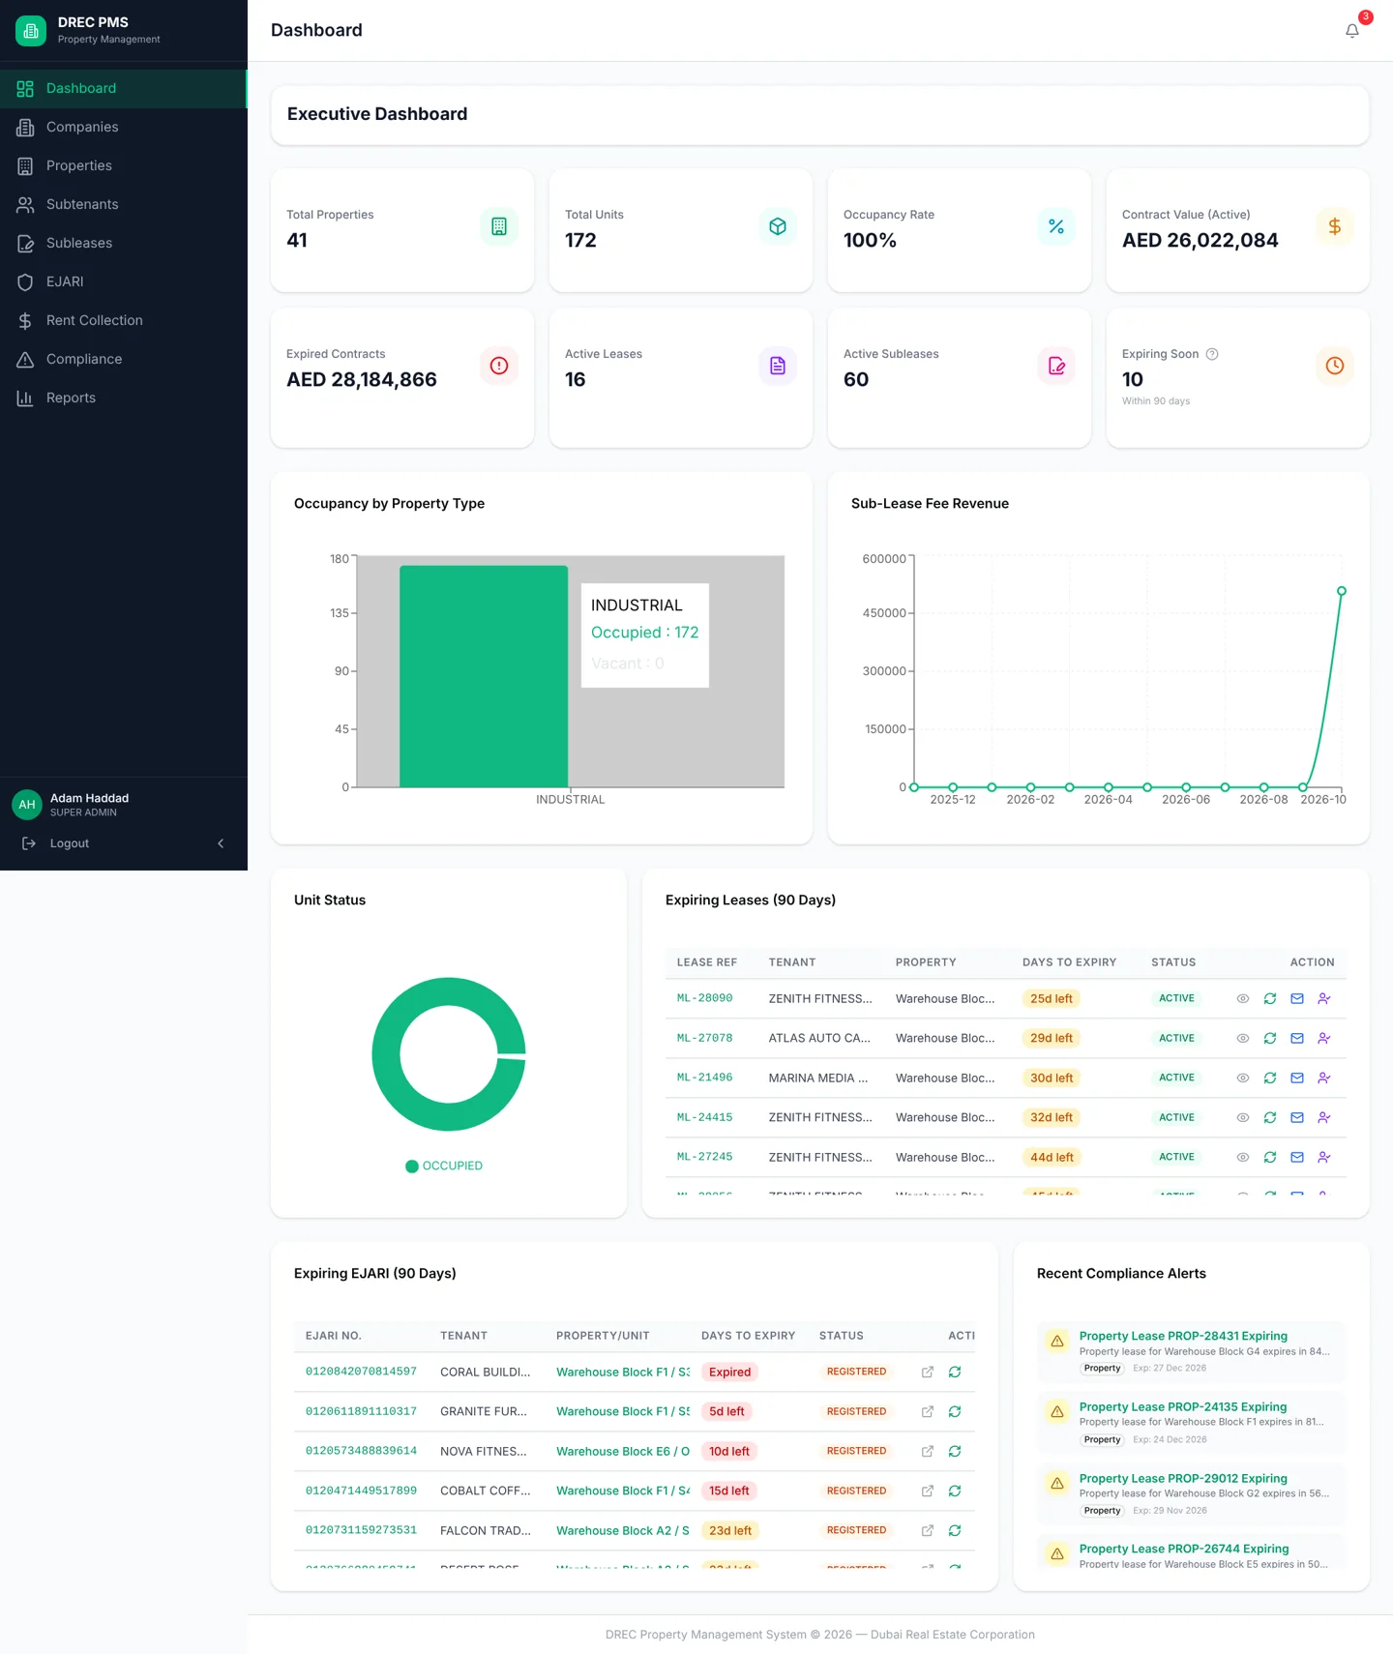Image resolution: width=1393 pixels, height=1654 pixels.
Task: Open Companies in sidebar
Action: (x=124, y=128)
